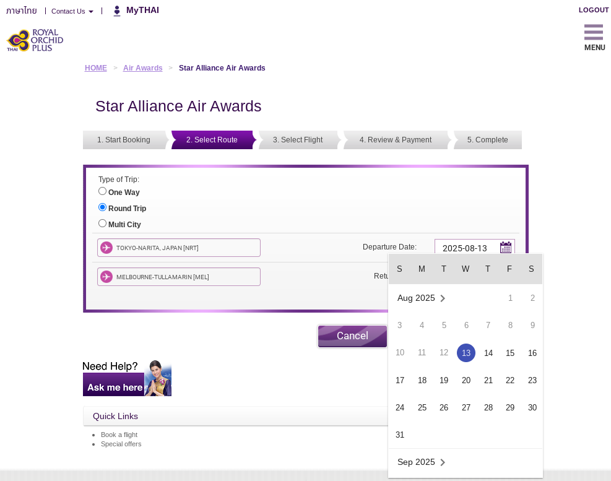Pick August 23 in the calendar
The image size is (611, 481).
532,380
